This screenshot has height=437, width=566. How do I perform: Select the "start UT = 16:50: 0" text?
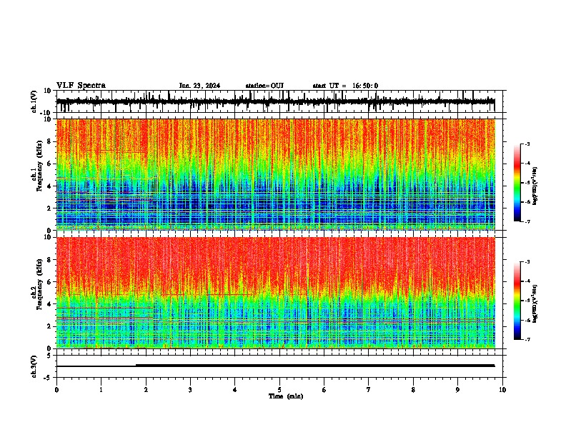[345, 86]
